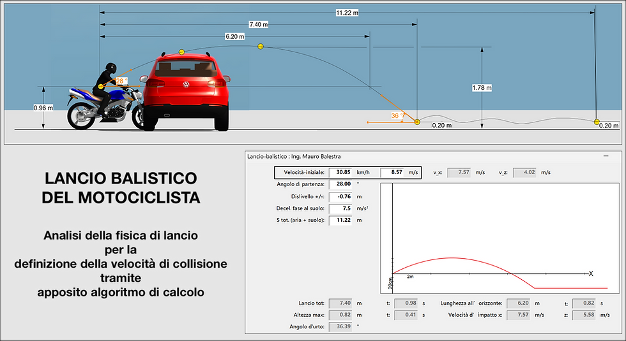Click the yellow ground impact marker
The width and height of the screenshot is (626, 341).
[417, 122]
